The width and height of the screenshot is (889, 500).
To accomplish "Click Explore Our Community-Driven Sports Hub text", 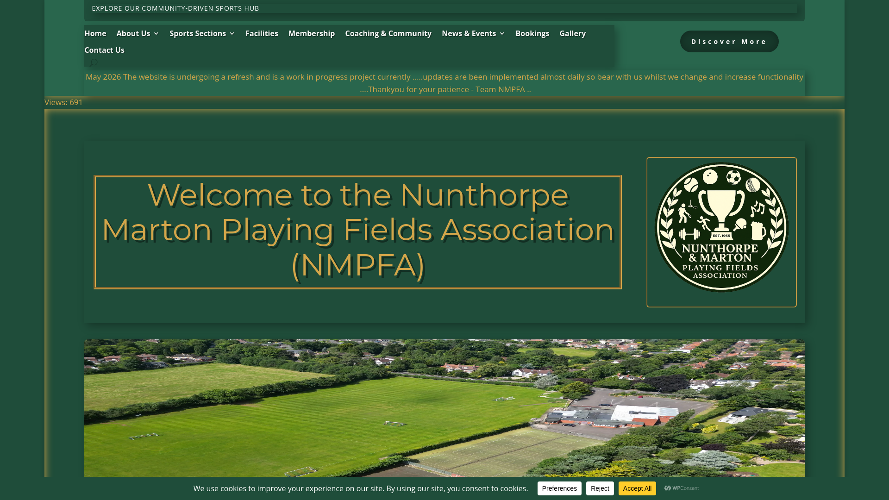I will click(x=175, y=8).
